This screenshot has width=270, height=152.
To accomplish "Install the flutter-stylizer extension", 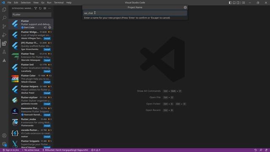I will tap(47, 104).
